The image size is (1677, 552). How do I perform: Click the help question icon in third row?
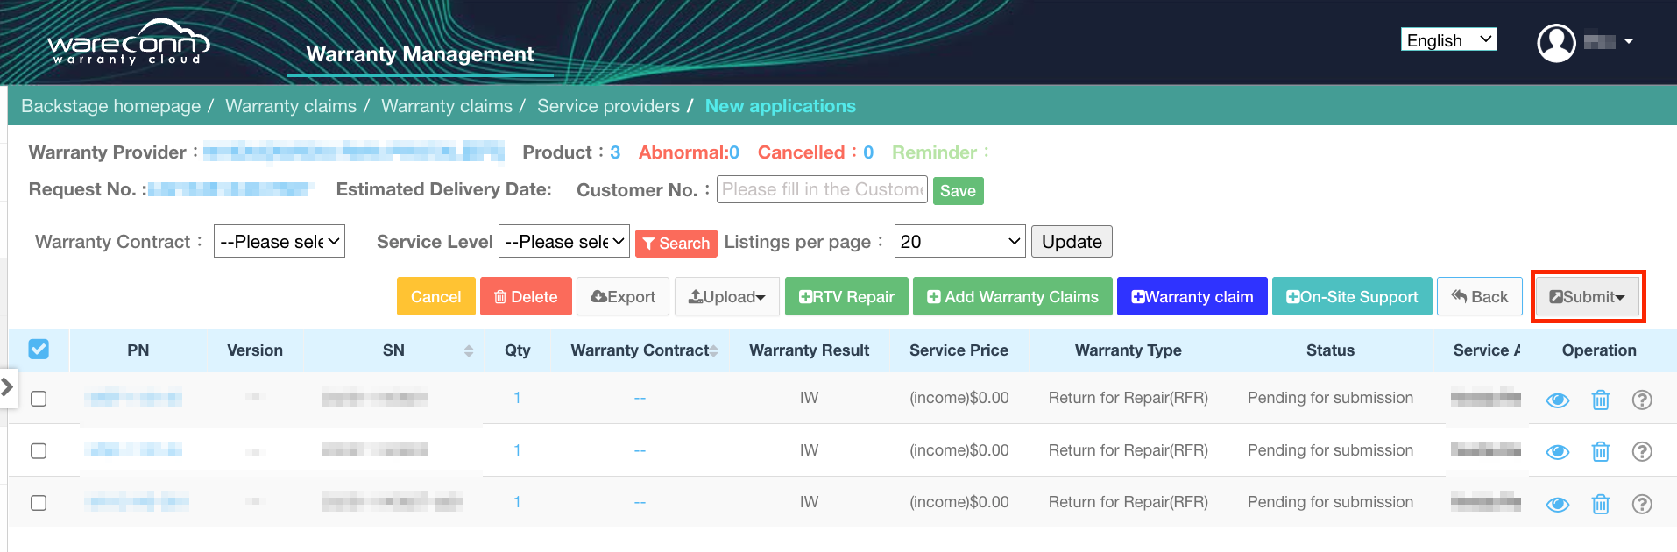coord(1642,504)
